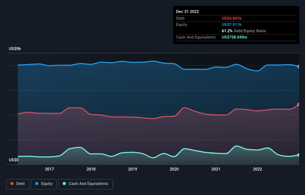Click the 61.2% Debt/Equity Ratio text
The height and width of the screenshot is (195, 305).
click(x=244, y=31)
